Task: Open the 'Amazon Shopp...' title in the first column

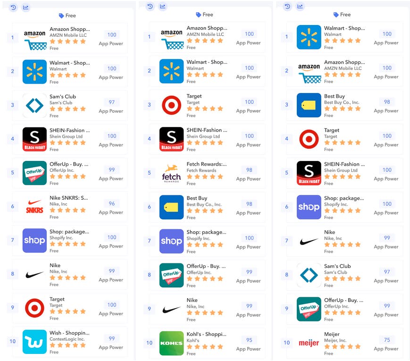Action: pos(70,29)
